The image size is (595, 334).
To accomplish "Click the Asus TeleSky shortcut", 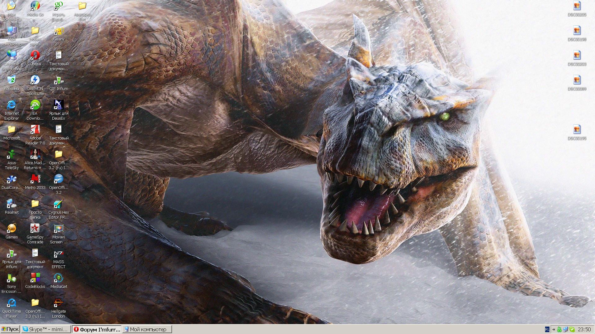I will [11, 160].
